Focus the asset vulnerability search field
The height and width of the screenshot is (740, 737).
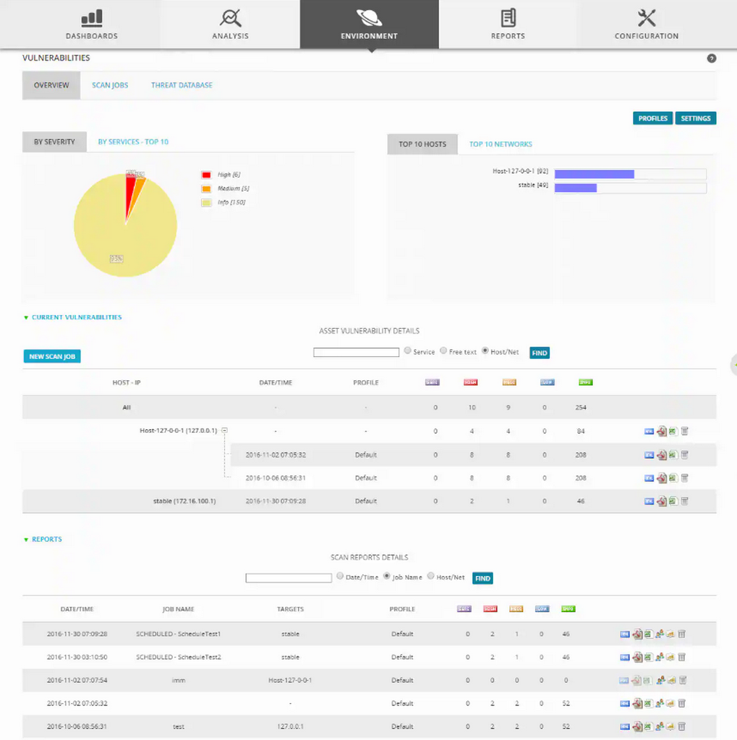[356, 353]
